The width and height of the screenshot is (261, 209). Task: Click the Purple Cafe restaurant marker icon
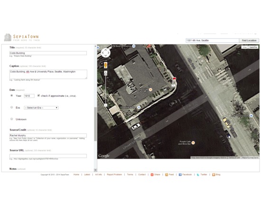point(193,142)
